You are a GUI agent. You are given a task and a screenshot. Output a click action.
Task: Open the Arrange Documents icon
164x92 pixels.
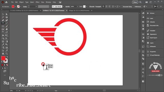pyautogui.click(x=147, y=2)
